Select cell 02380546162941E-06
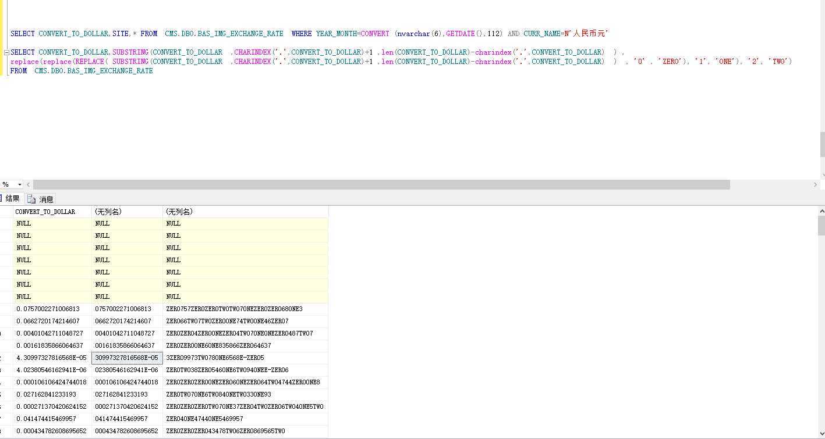 [127, 370]
